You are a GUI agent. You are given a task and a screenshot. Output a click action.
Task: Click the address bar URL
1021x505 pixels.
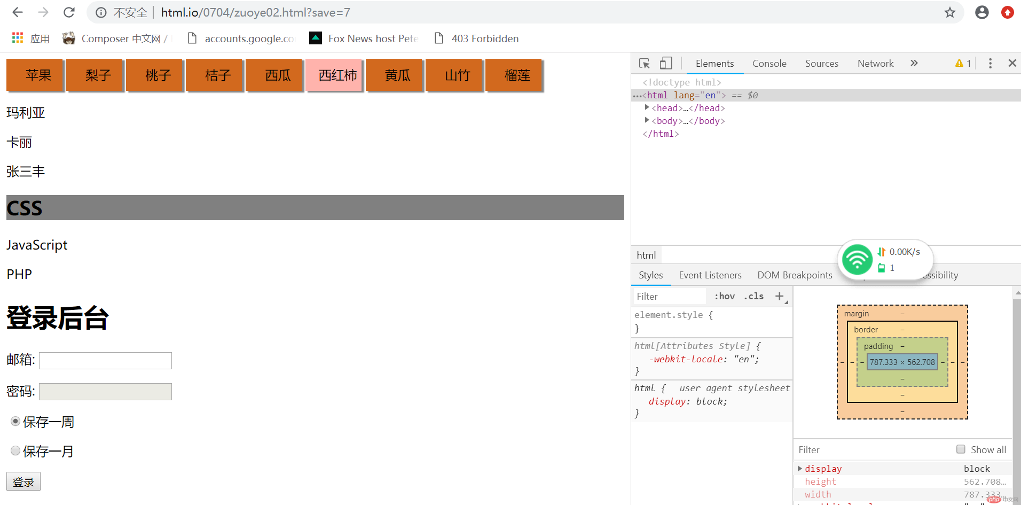(256, 12)
